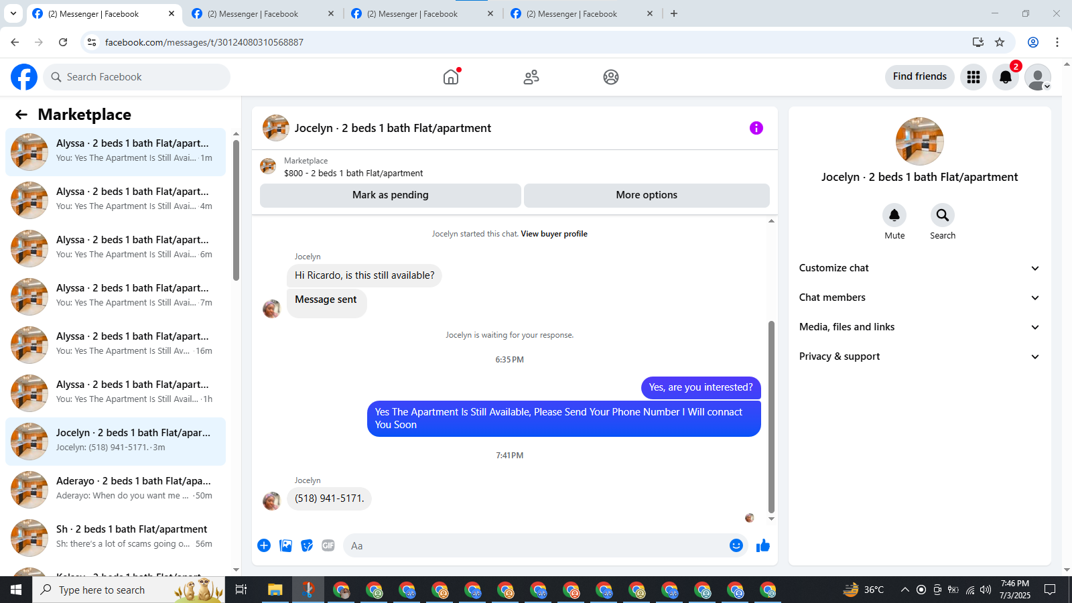Open Alyssa chat from 4m ago

click(115, 200)
